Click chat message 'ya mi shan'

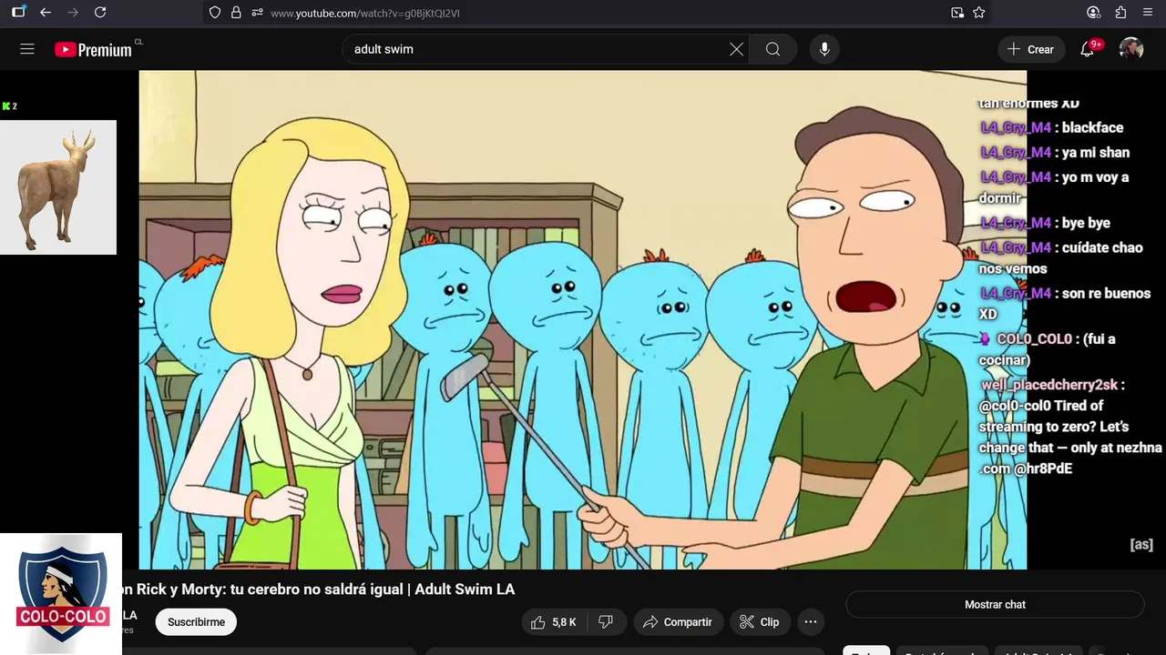coord(1096,153)
